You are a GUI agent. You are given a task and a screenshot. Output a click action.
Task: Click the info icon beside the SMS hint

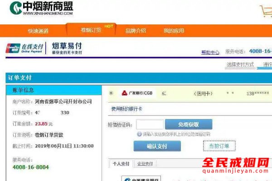tap(139, 134)
